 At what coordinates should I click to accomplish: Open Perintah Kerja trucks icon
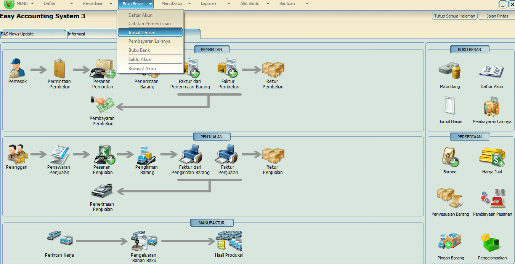coord(59,239)
